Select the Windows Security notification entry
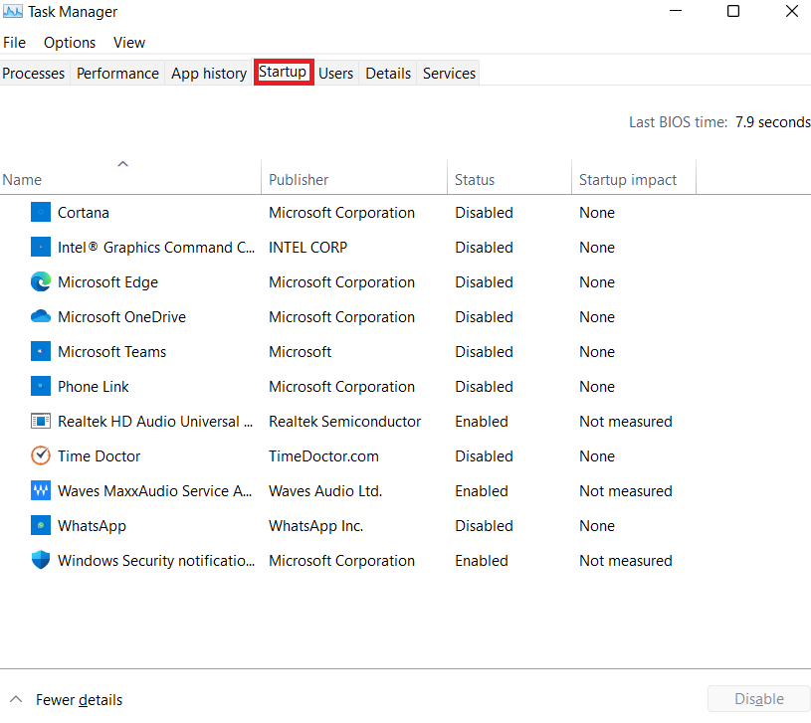 click(156, 561)
